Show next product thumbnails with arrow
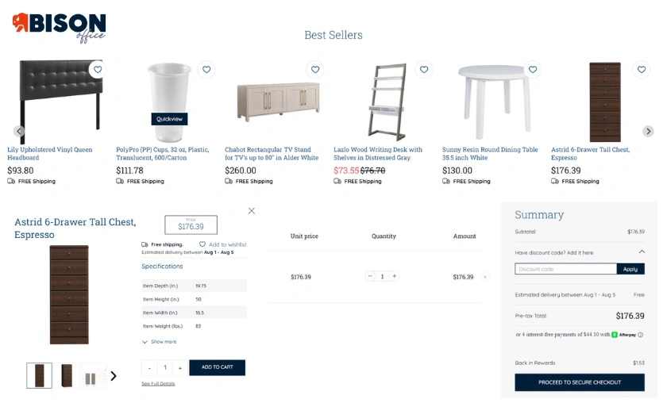Screen dimensions: 667x403 tap(114, 376)
